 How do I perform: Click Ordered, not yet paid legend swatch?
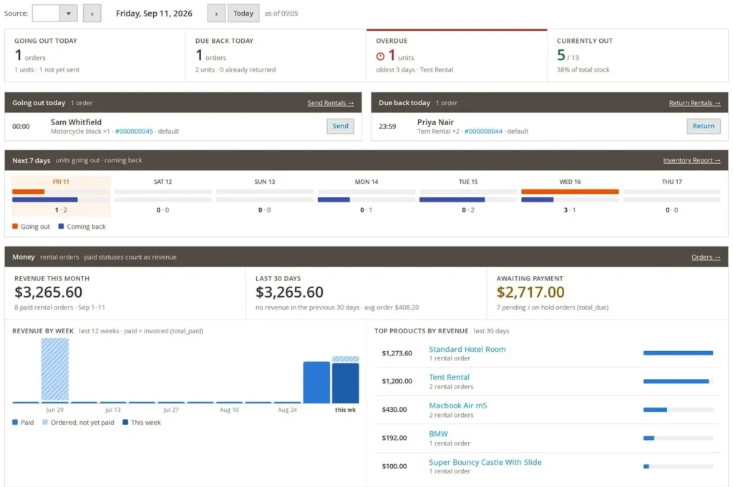point(45,423)
